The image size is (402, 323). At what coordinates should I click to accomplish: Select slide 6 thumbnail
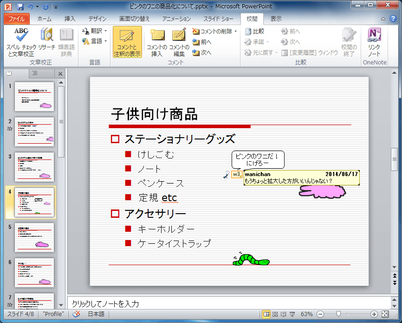tap(34, 272)
